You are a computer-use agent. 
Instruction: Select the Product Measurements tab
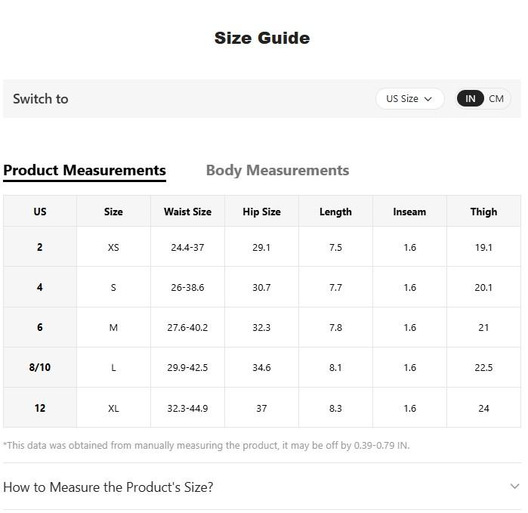point(85,170)
